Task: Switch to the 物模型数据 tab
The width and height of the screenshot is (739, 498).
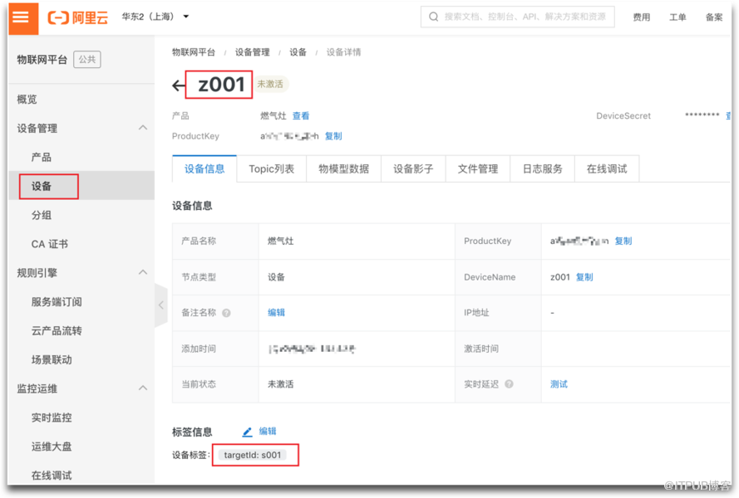Action: (x=343, y=168)
